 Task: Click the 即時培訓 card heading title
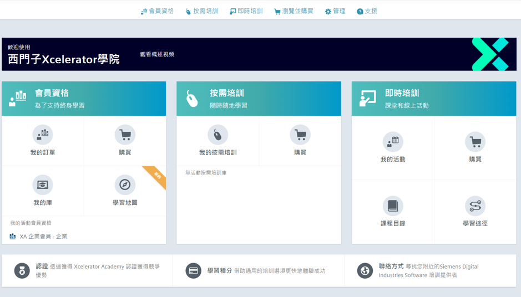(x=402, y=93)
